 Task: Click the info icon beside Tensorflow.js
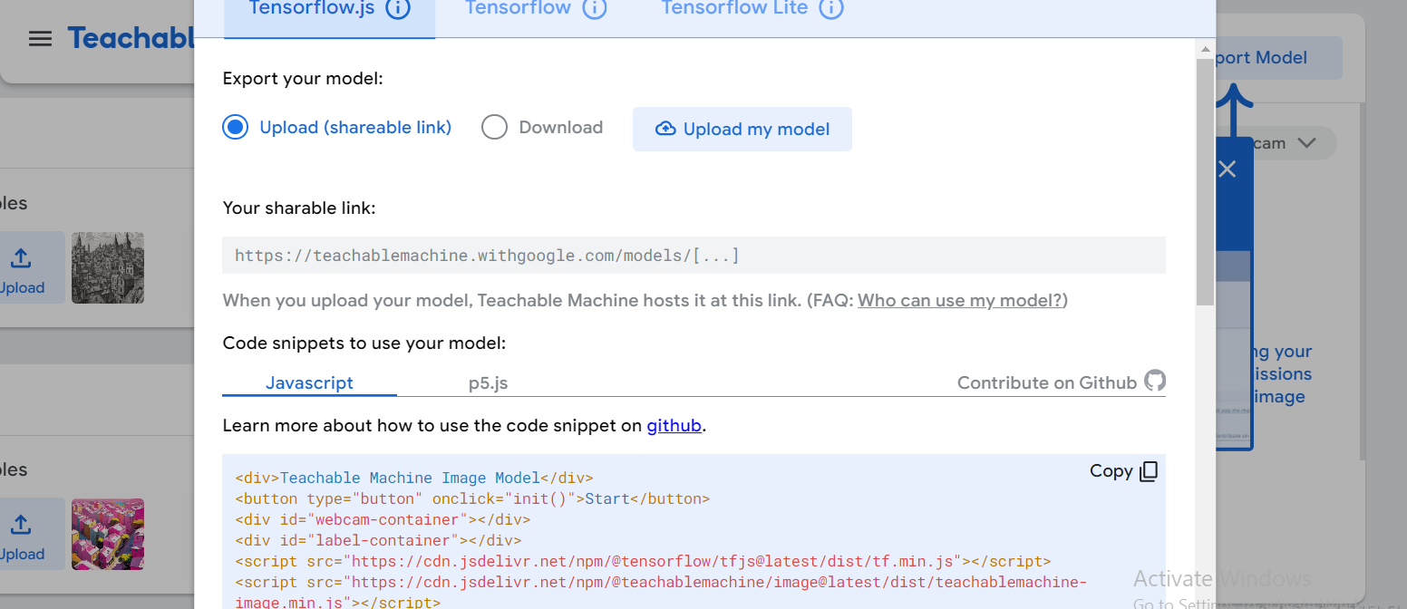point(398,9)
